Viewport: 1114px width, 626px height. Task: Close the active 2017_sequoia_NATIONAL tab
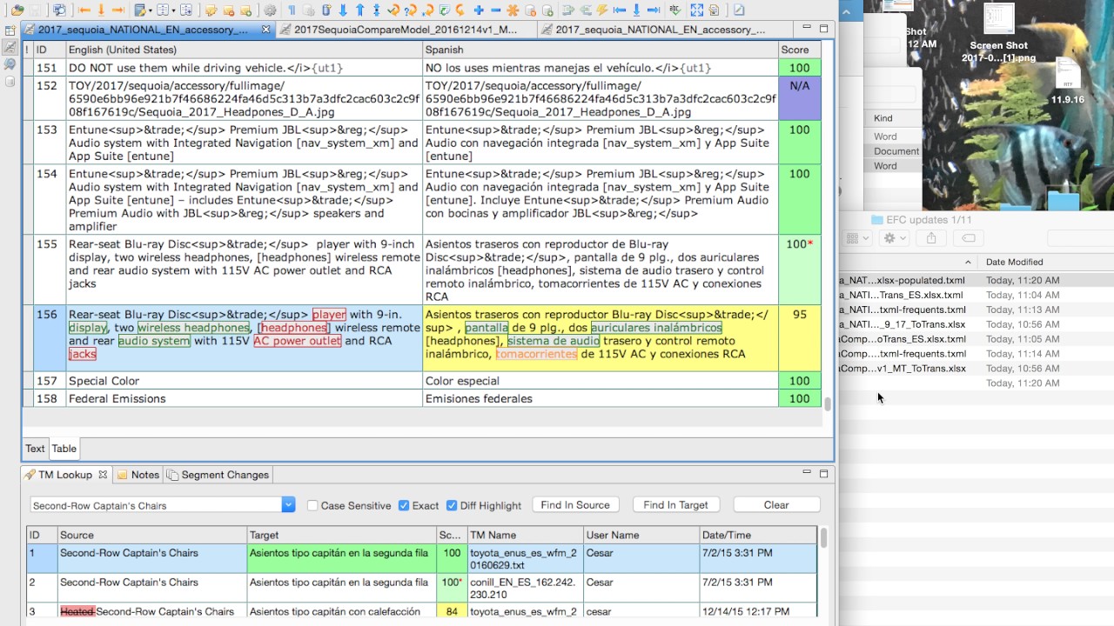[265, 30]
